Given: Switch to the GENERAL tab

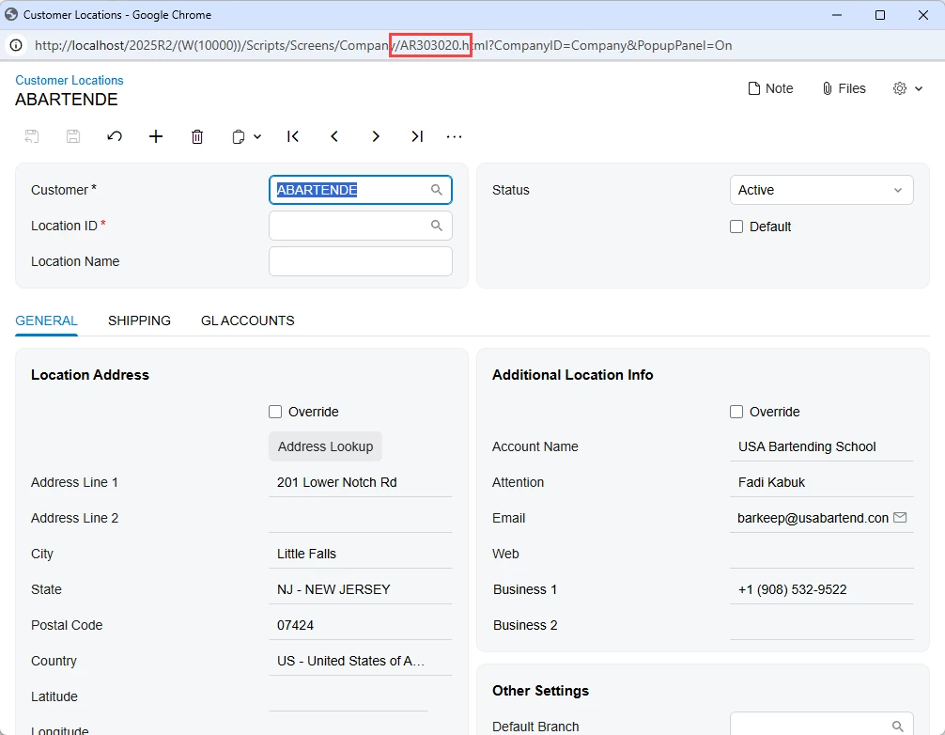Looking at the screenshot, I should pyautogui.click(x=46, y=321).
